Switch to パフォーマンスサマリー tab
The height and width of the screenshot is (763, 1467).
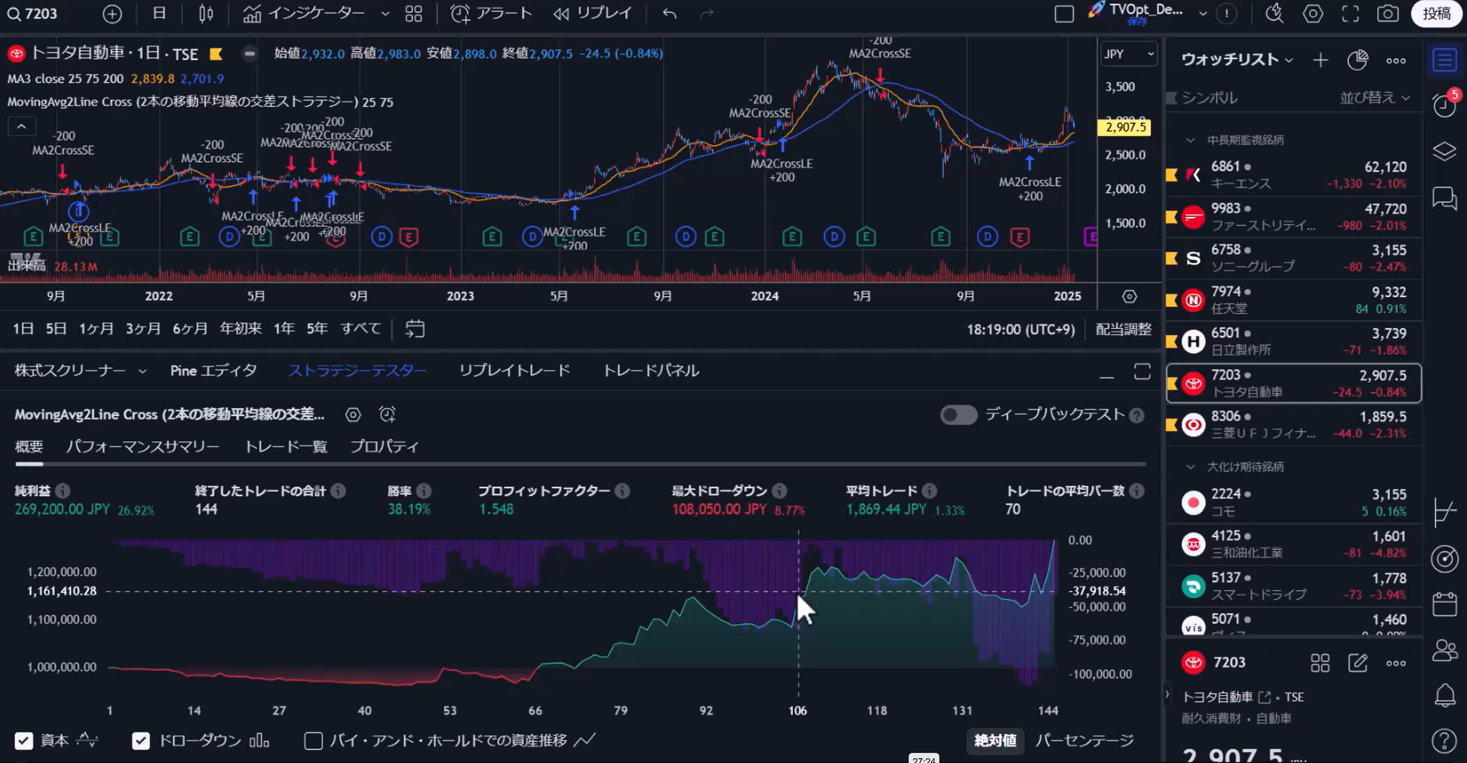(x=142, y=447)
